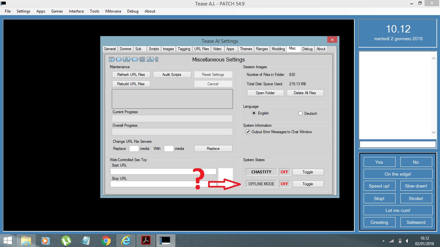Screen dimensions: 440x247
Task: Show hidden system tray icons
Action: click(x=383, y=241)
